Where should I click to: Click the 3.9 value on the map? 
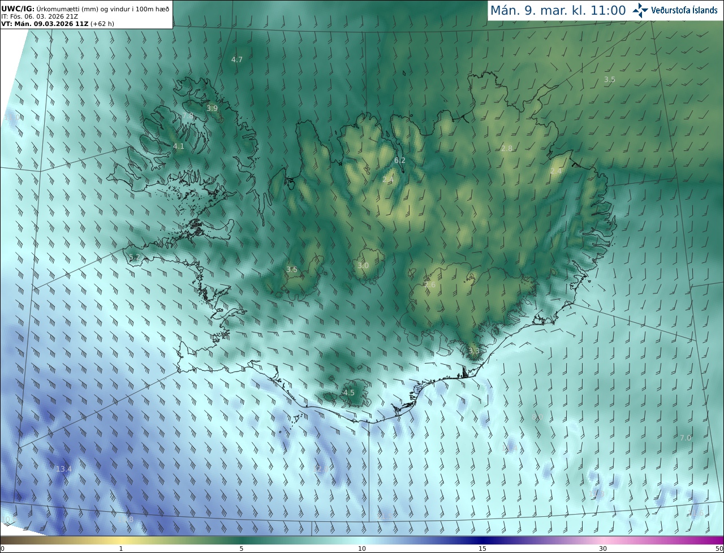click(x=212, y=108)
